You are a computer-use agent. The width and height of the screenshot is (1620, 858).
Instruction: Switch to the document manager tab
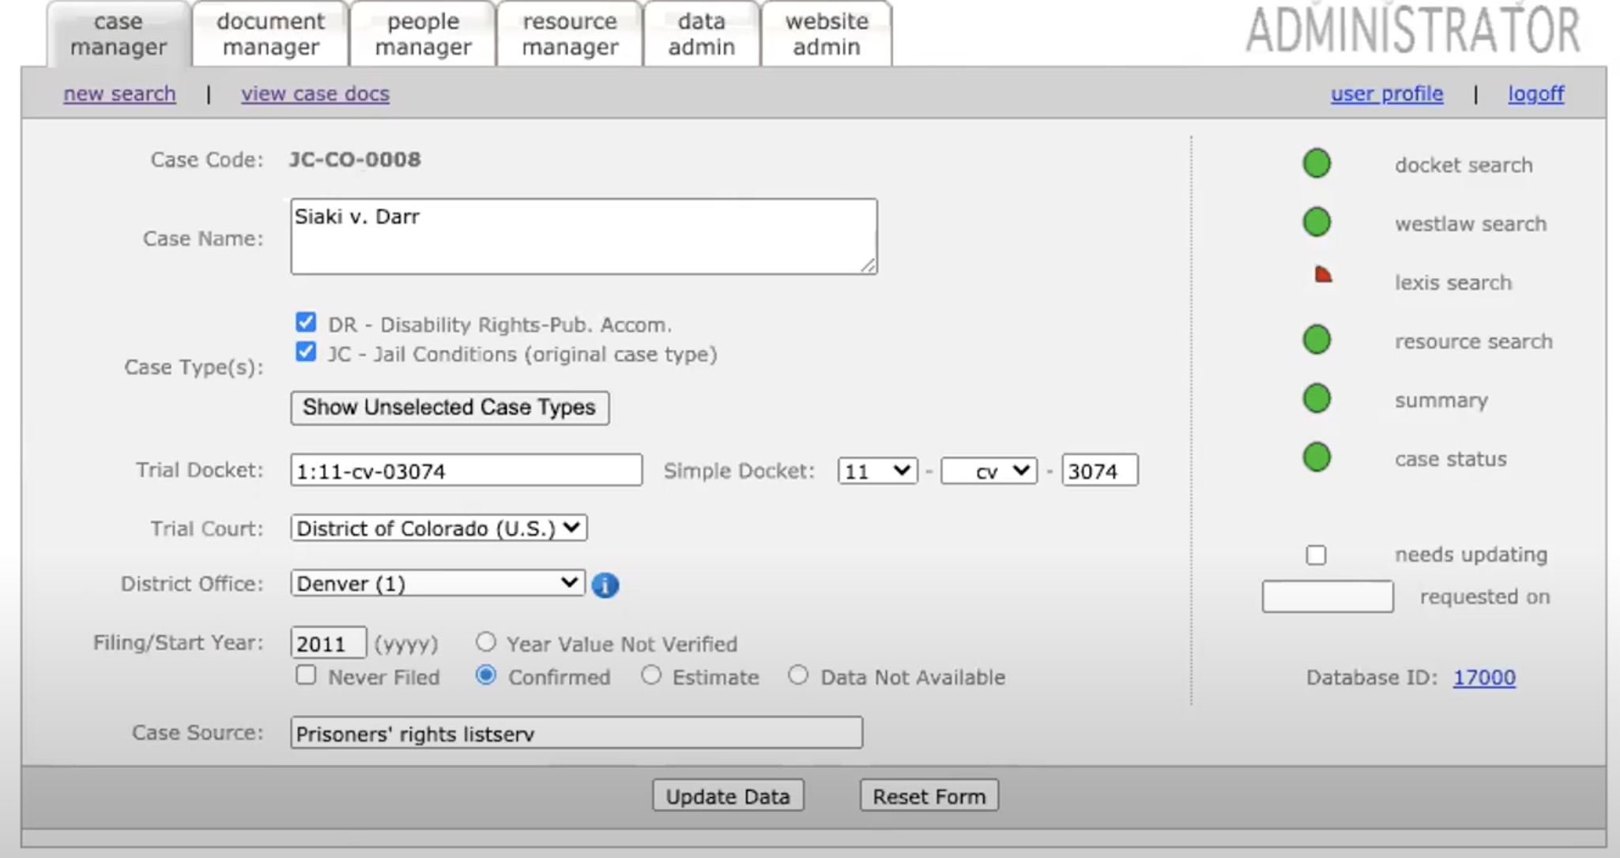tap(270, 34)
